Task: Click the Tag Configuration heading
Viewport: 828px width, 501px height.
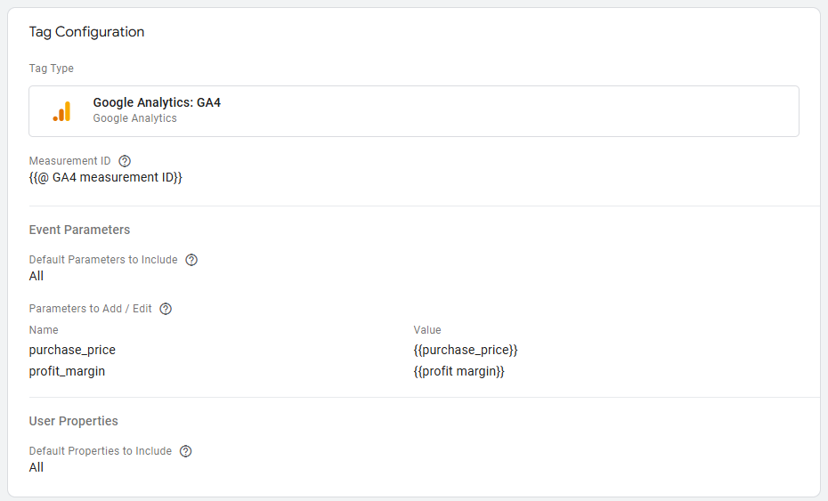Action: [86, 32]
